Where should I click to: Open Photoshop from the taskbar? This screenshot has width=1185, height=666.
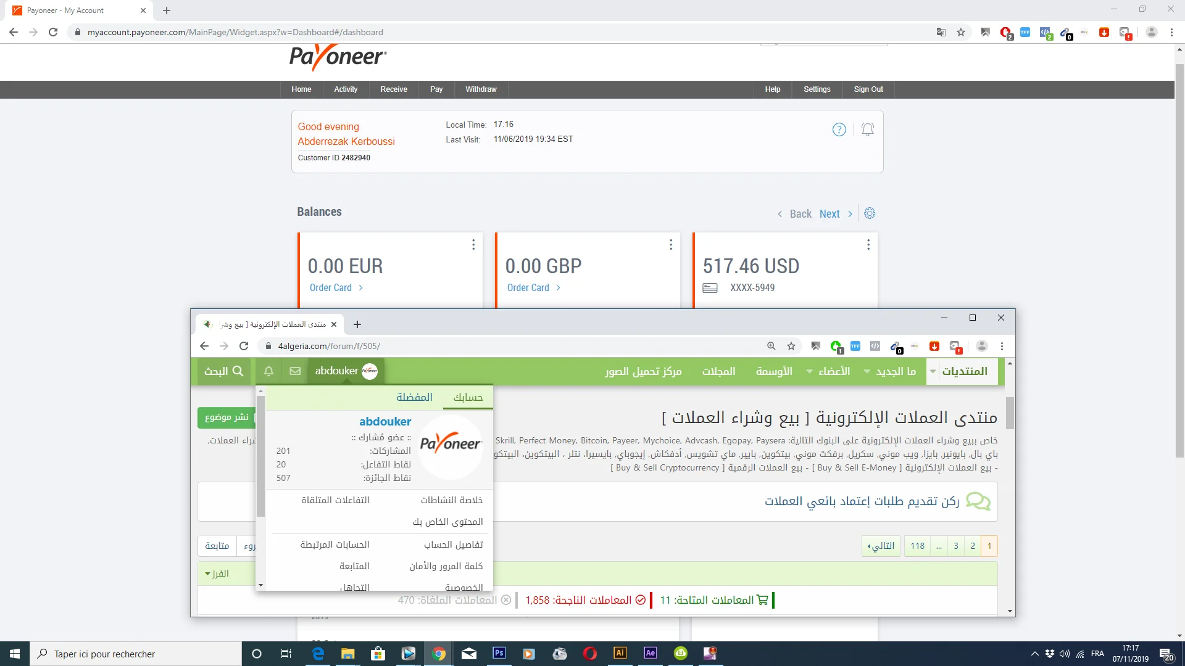pos(499,653)
